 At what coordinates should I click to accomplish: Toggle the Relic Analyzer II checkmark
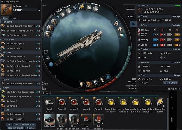(x=37, y=114)
